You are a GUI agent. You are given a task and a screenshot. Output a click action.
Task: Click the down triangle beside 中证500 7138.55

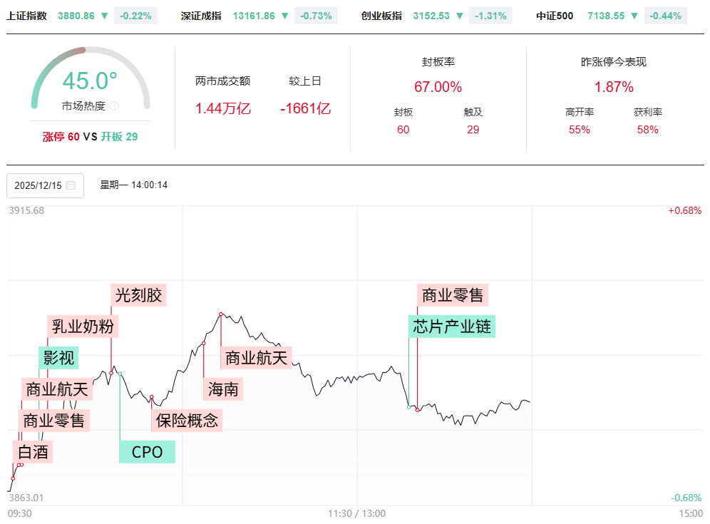tap(634, 16)
